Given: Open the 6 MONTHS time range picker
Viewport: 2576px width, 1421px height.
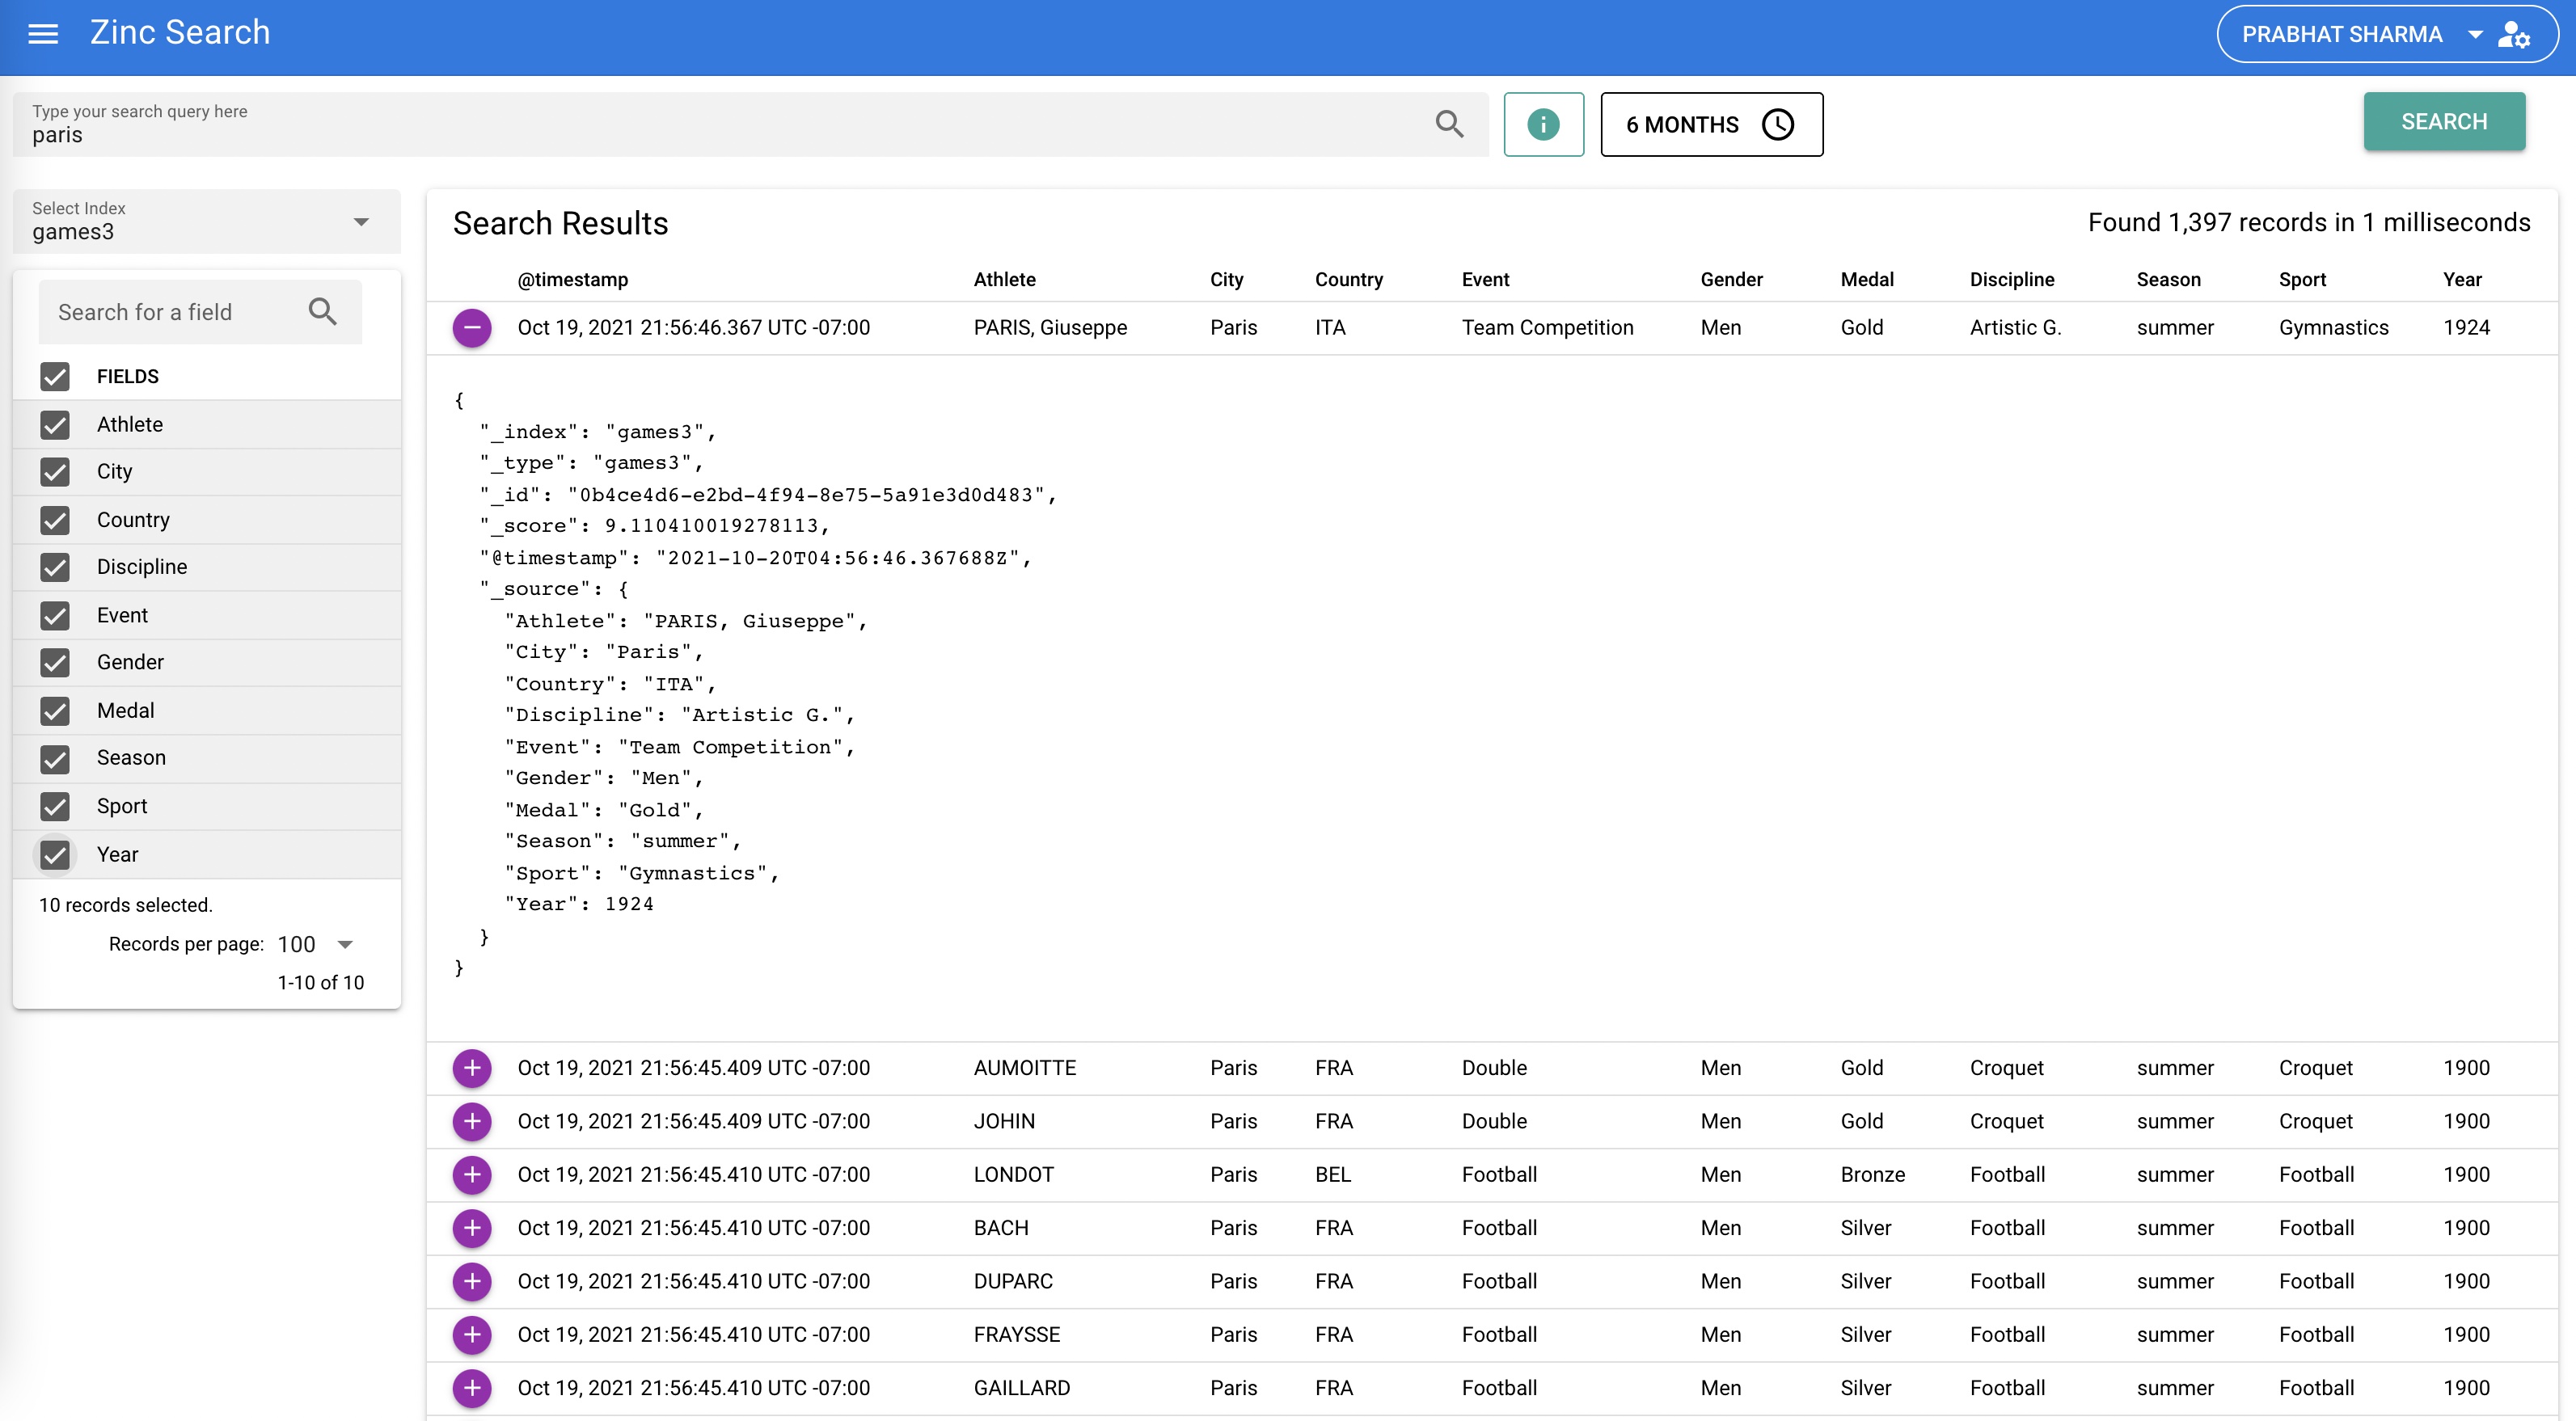Looking at the screenshot, I should click(x=1711, y=124).
